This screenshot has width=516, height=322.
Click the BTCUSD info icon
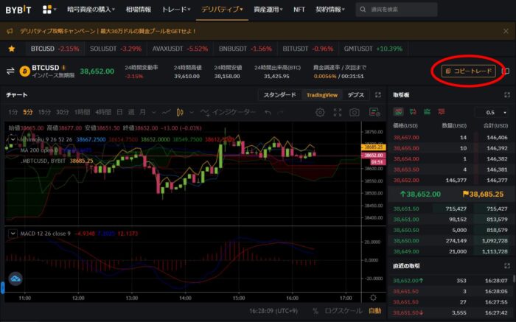coord(64,68)
